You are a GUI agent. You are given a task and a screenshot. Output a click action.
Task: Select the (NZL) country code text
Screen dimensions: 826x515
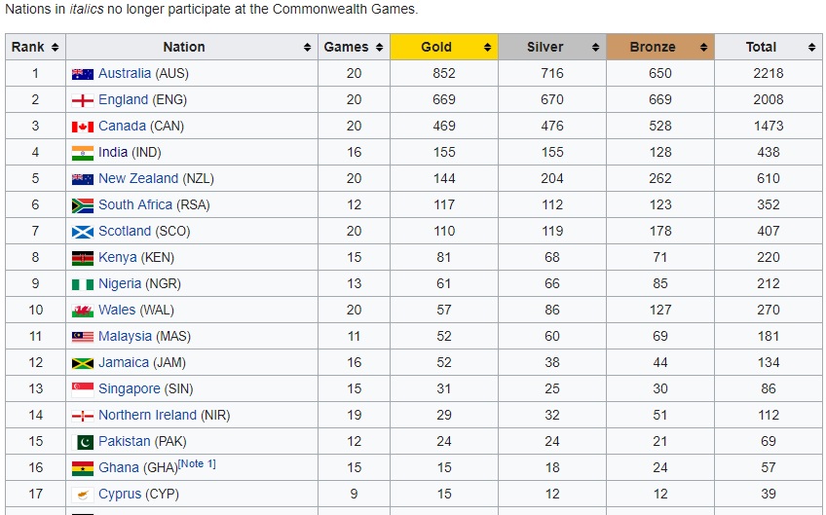pos(198,178)
